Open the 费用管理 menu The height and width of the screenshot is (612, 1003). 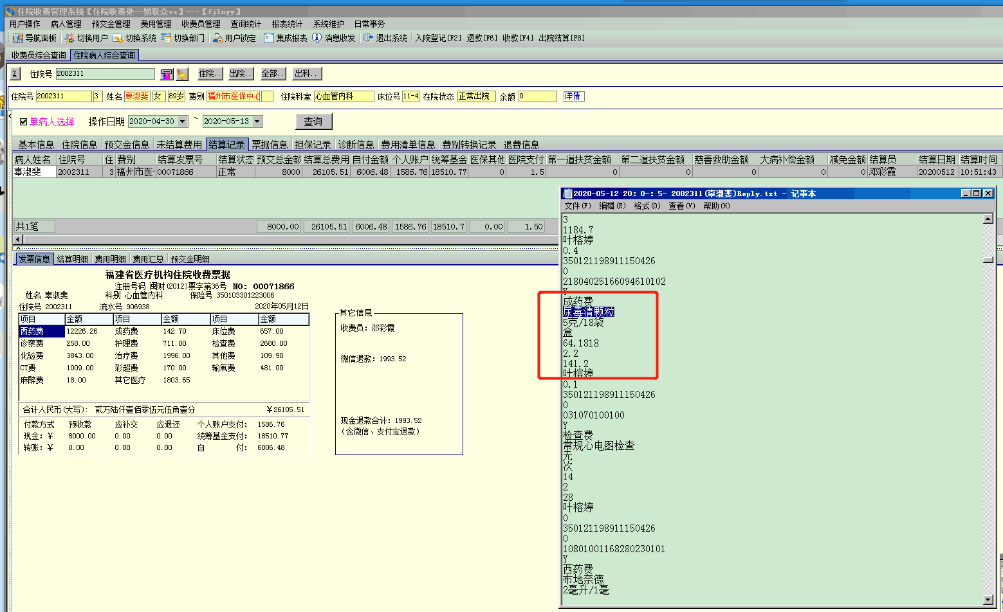(156, 24)
